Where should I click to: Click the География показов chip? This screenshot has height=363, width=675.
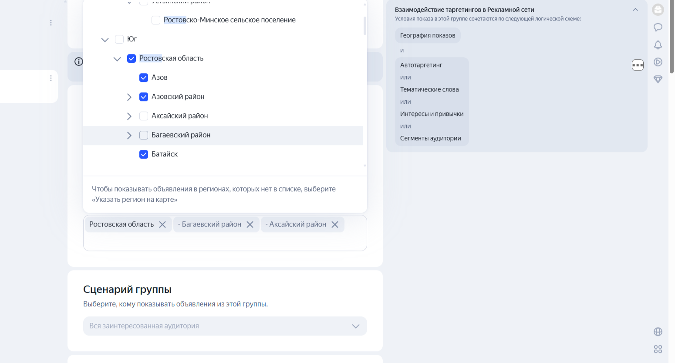pyautogui.click(x=428, y=35)
